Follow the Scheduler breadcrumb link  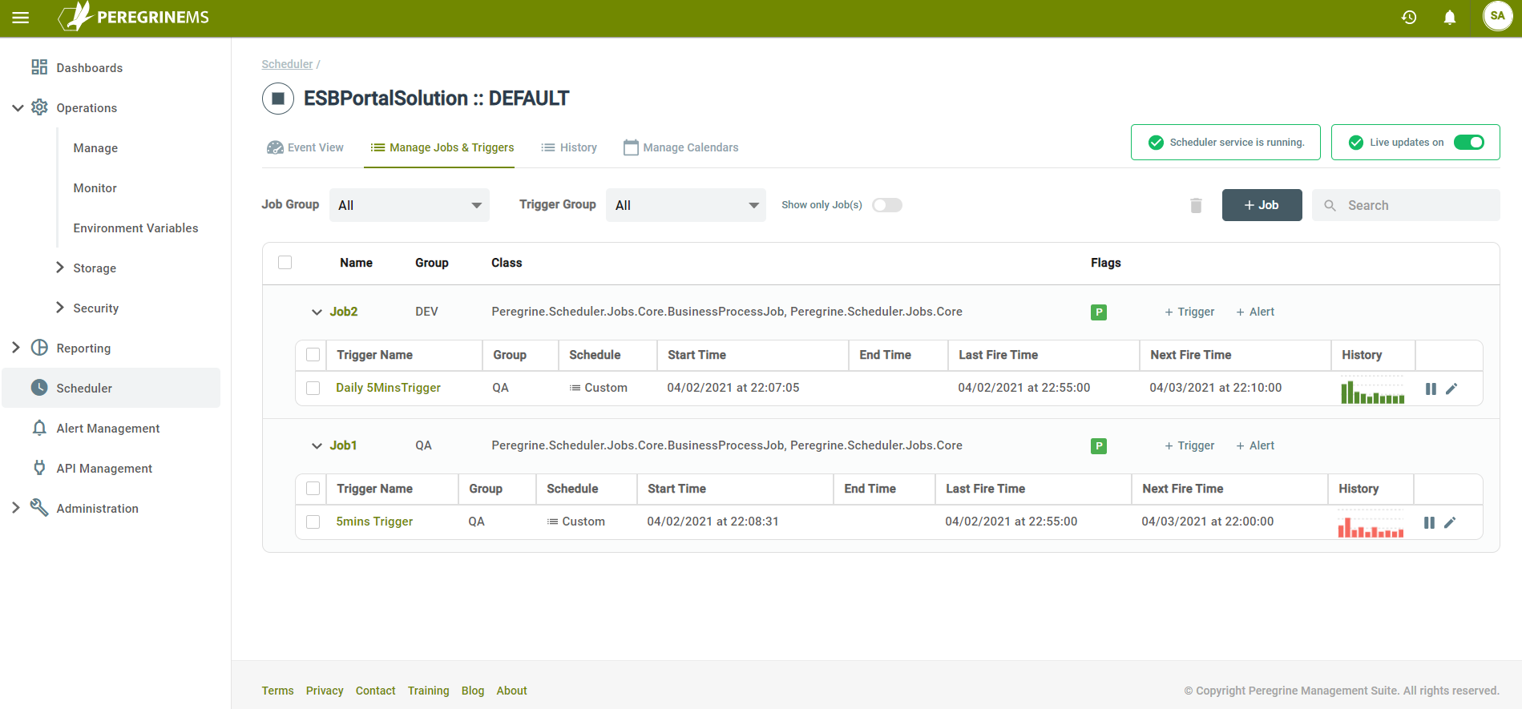(287, 64)
